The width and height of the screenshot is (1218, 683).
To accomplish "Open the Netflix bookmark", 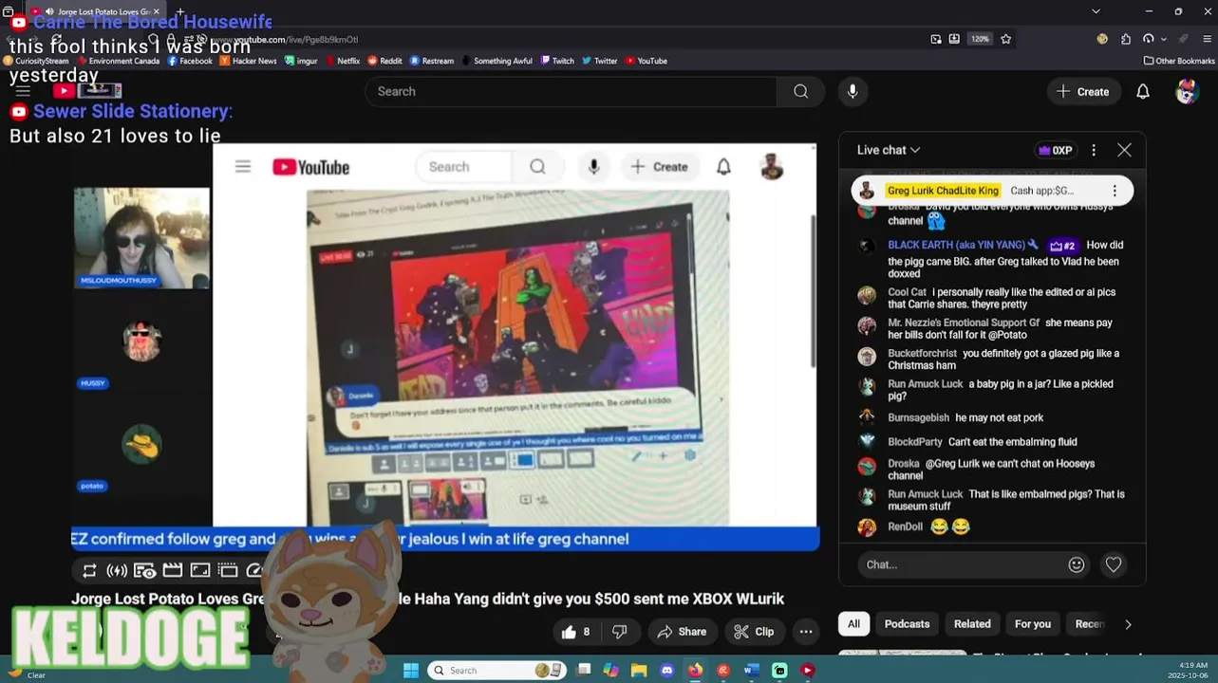I will coord(342,61).
